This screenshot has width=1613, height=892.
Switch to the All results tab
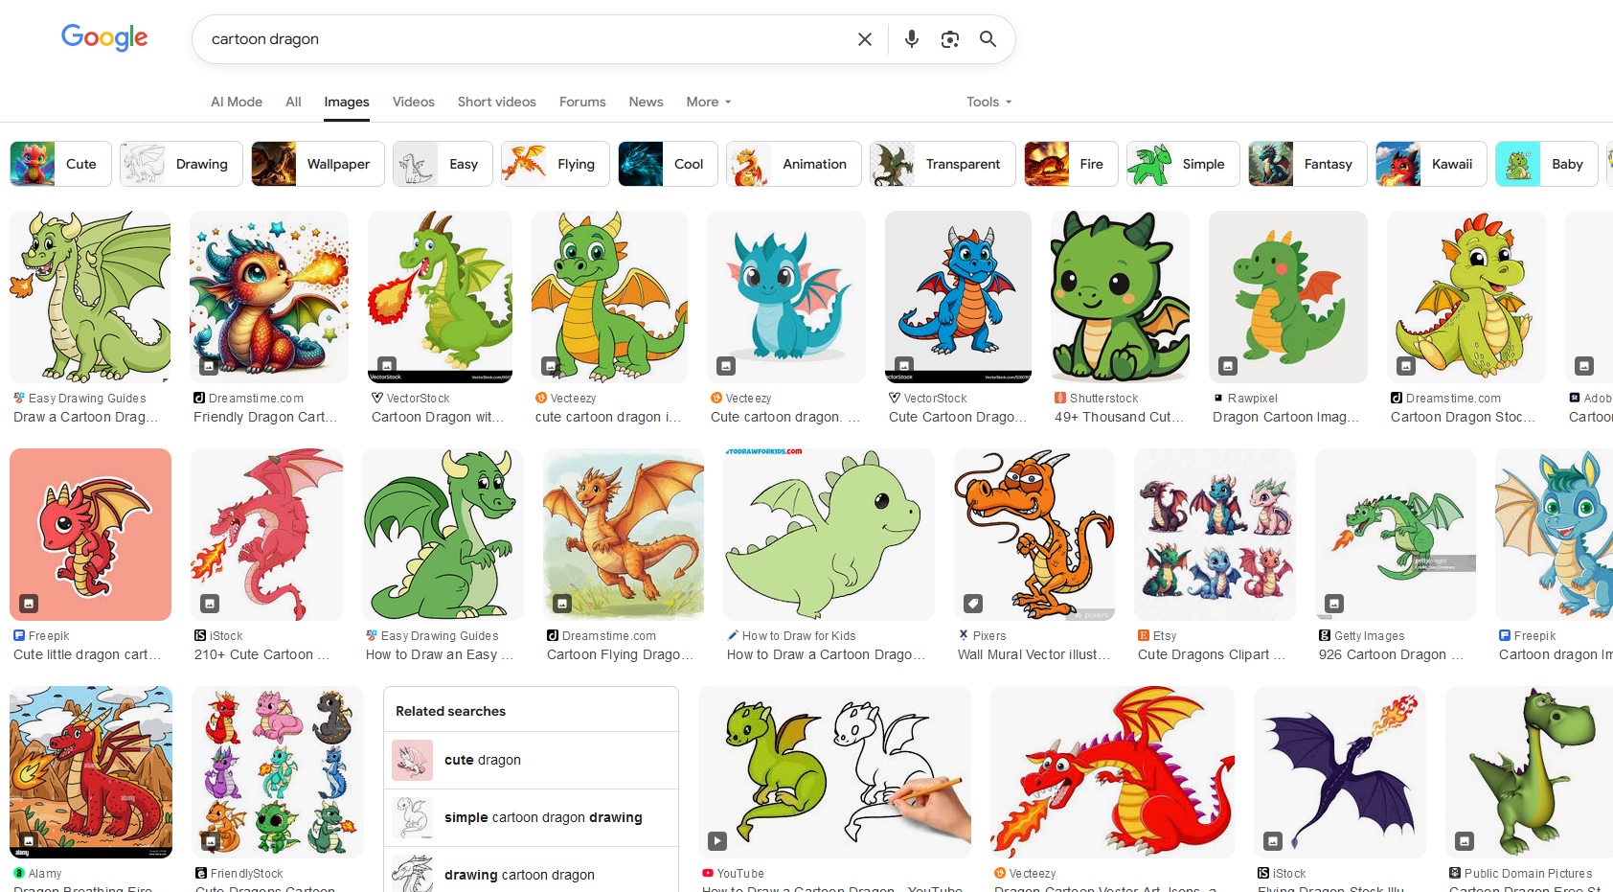click(293, 102)
